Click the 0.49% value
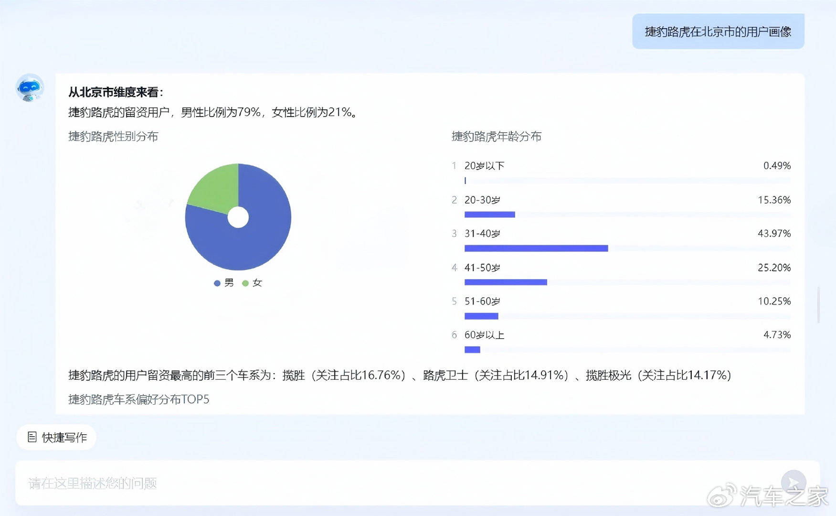 coord(777,166)
